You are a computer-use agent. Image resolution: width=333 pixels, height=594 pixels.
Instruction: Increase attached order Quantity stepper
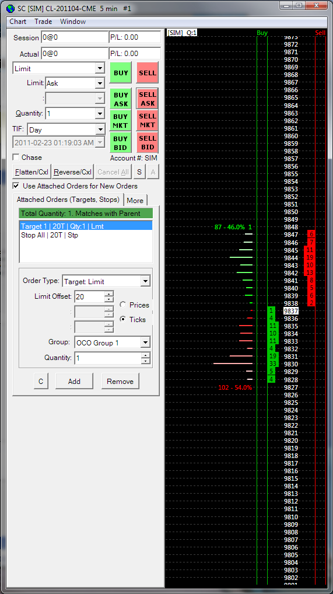coord(146,355)
